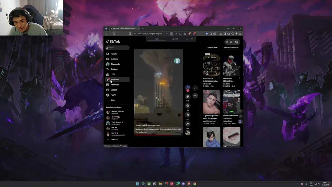Open nachoclipsk1 #mrstiventc video thumbnail
The height and width of the screenshot is (187, 332).
tap(232, 102)
